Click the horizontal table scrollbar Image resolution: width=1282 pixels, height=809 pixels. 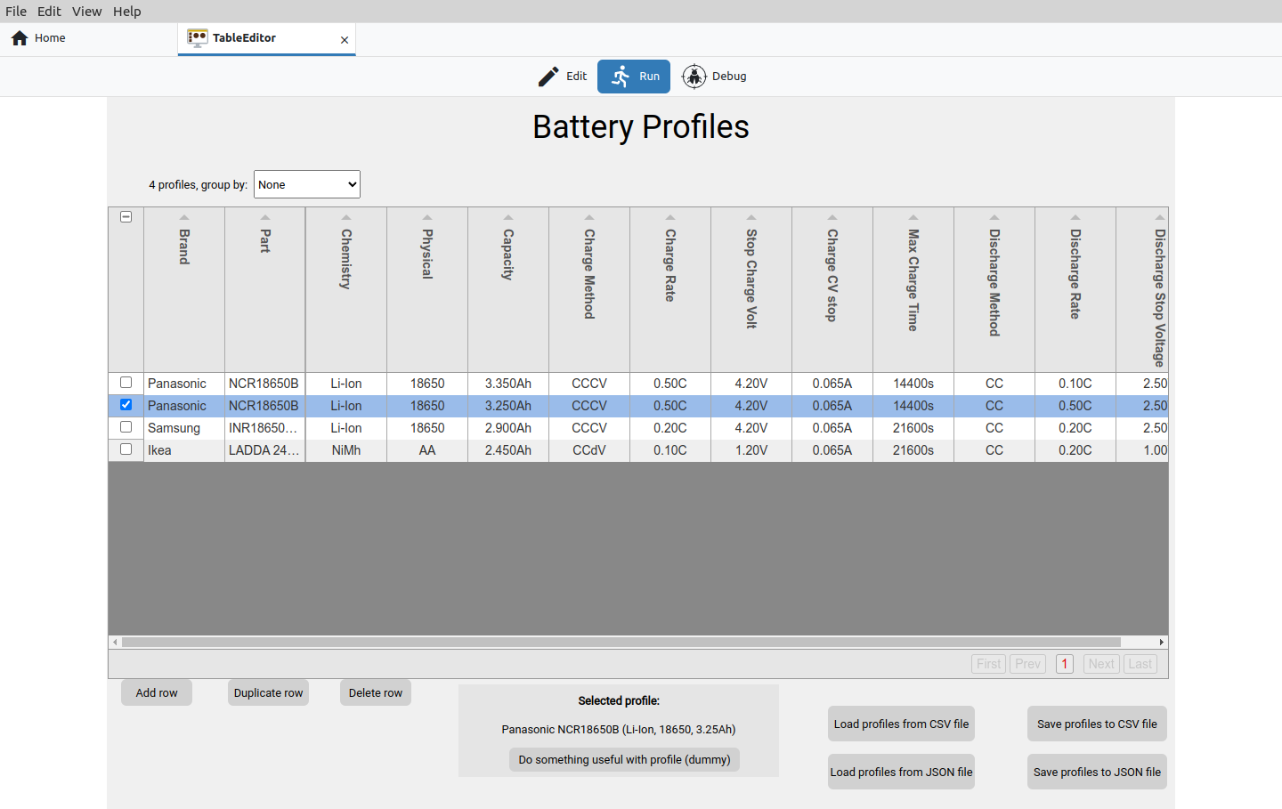[621, 642]
